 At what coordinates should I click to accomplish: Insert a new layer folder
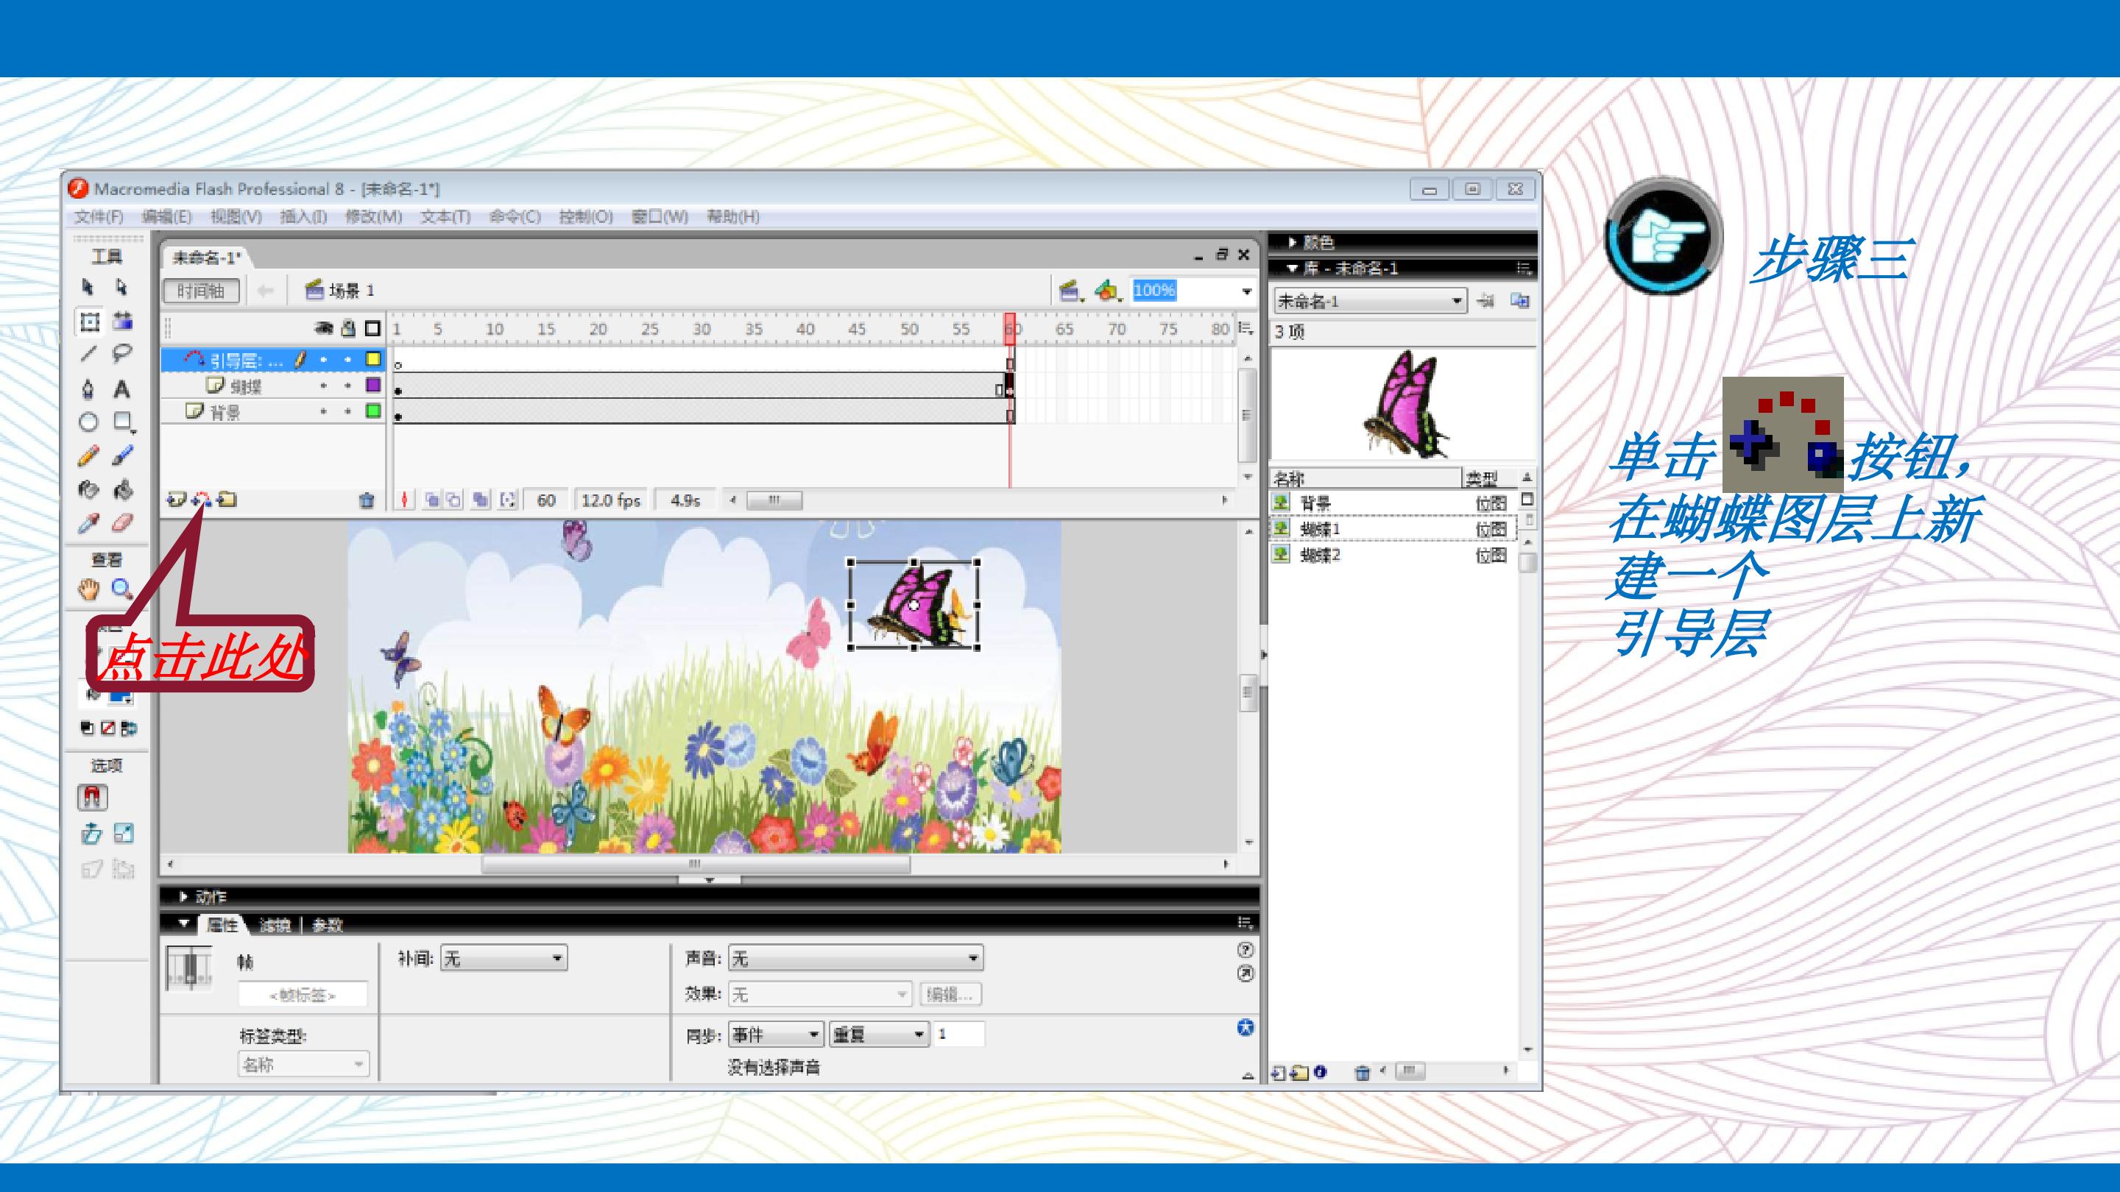click(x=227, y=500)
